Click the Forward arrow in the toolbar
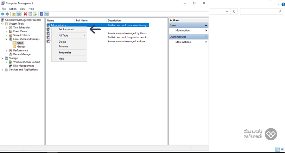Image resolution: width=285 pixels, height=153 pixels. (7, 14)
